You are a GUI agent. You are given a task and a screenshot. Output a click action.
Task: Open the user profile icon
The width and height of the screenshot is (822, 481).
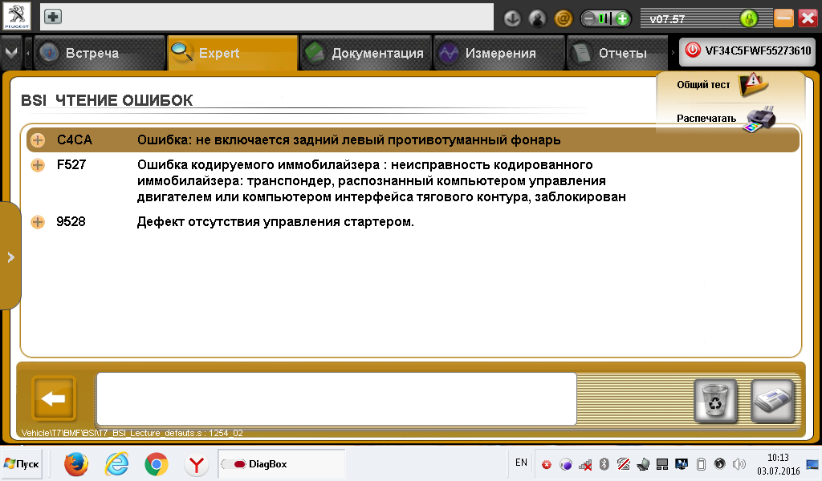[x=537, y=19]
